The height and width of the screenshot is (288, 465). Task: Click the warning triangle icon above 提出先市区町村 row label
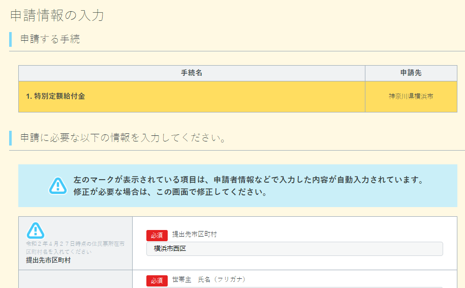[36, 231]
